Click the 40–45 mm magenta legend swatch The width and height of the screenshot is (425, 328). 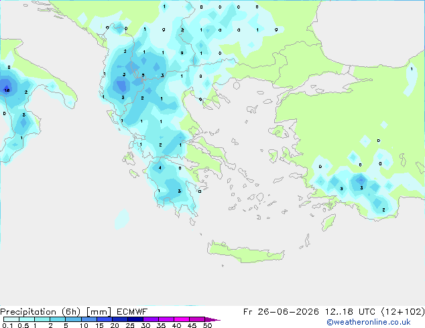[x=182, y=319]
